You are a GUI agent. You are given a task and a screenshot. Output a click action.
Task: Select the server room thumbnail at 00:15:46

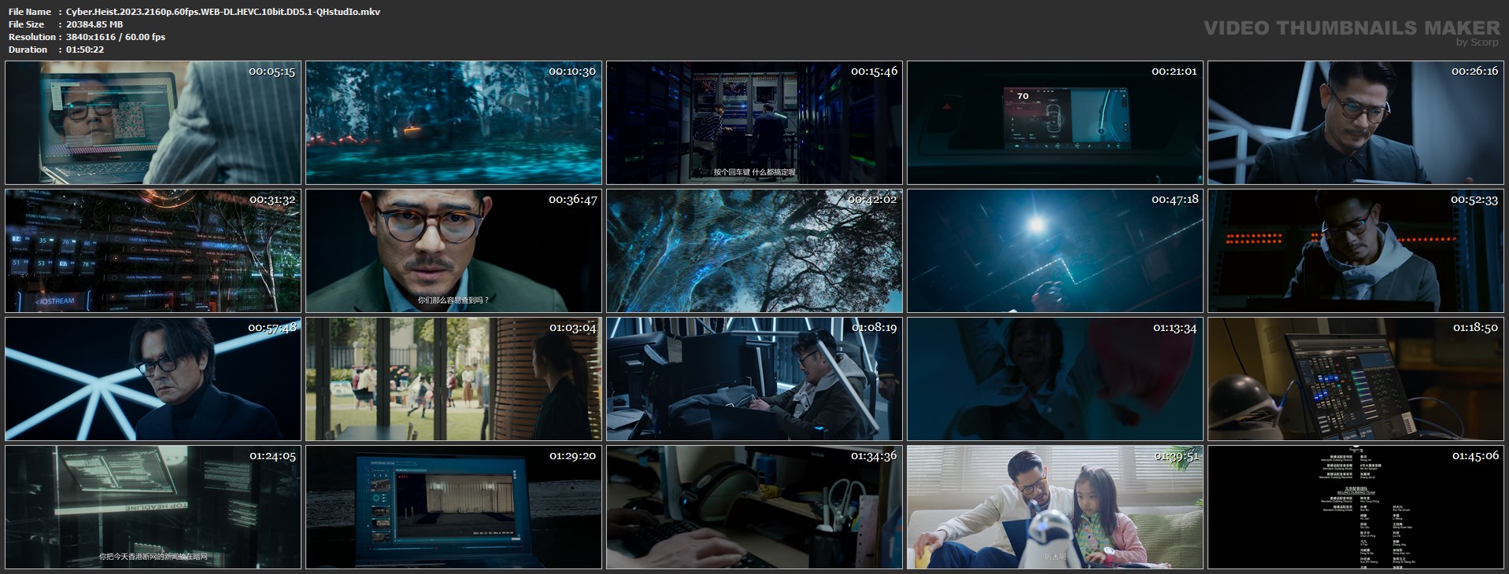(754, 123)
